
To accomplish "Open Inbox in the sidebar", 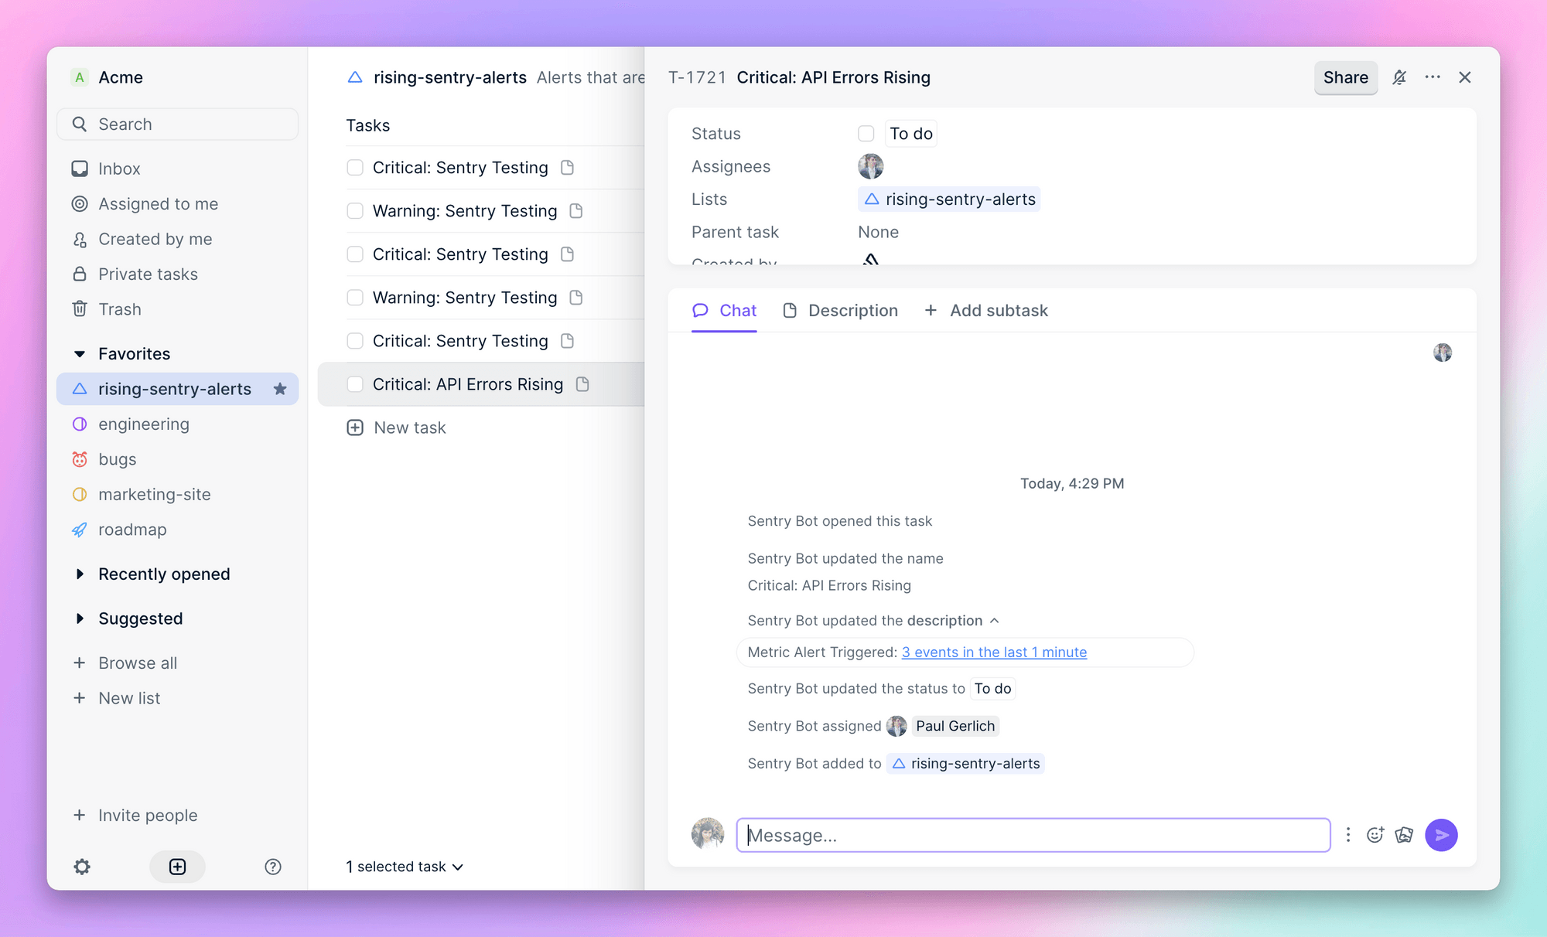I will click(119, 169).
